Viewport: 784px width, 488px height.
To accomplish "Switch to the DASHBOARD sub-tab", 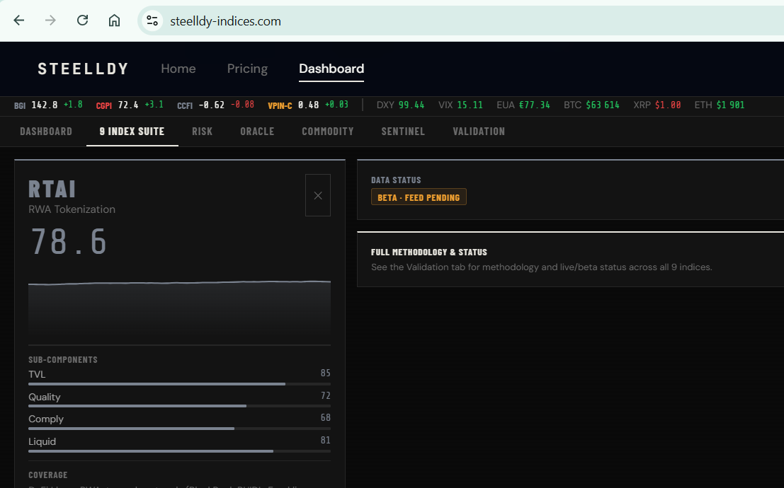I will (46, 132).
